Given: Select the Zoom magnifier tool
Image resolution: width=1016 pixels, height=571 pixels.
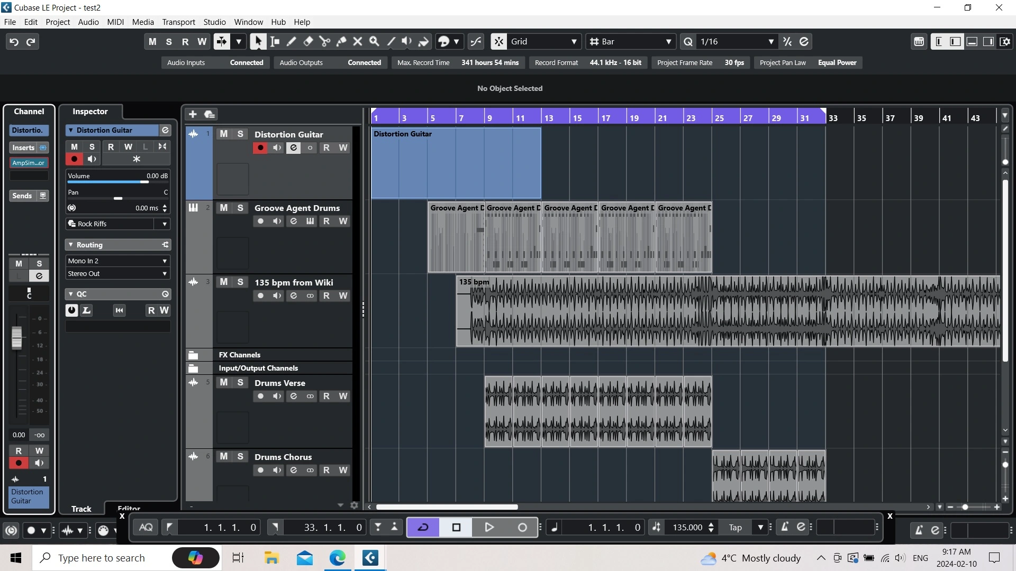Looking at the screenshot, I should (x=374, y=41).
